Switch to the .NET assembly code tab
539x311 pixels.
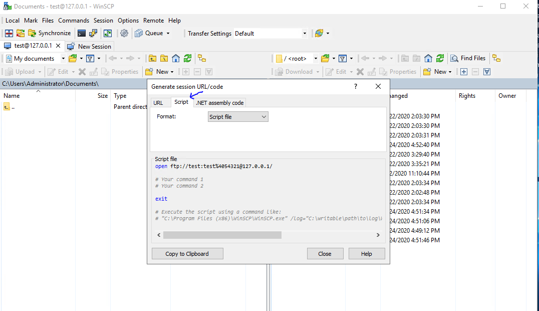coord(219,103)
